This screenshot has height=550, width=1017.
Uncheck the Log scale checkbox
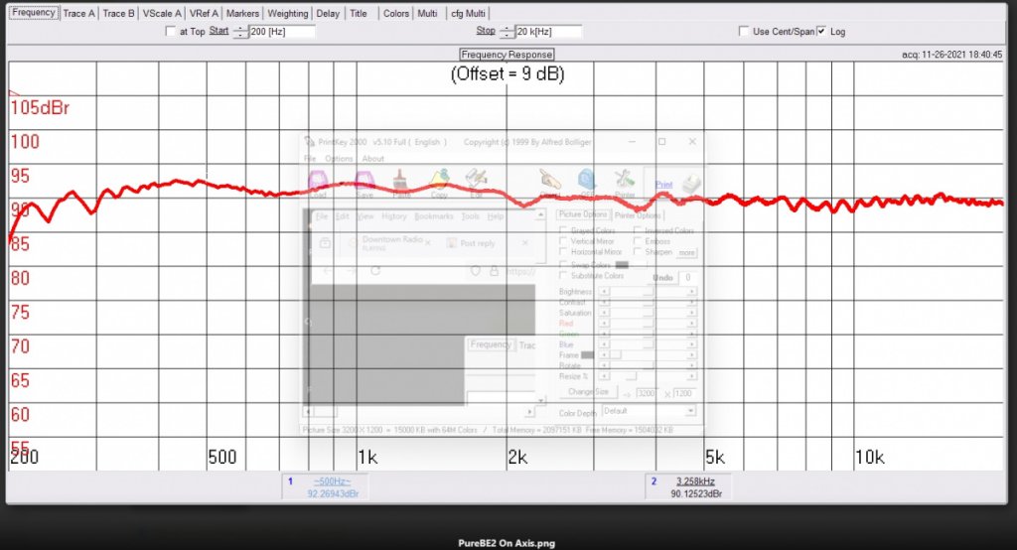(821, 32)
